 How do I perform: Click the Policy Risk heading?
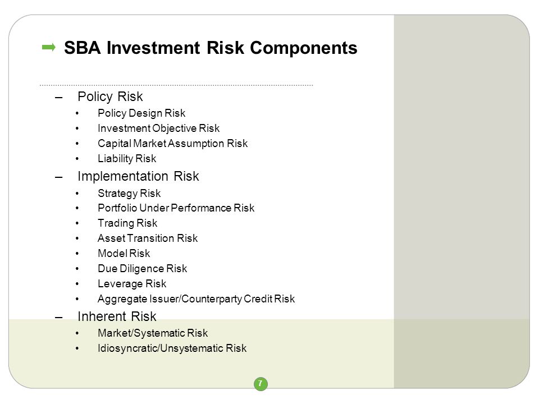click(x=110, y=97)
